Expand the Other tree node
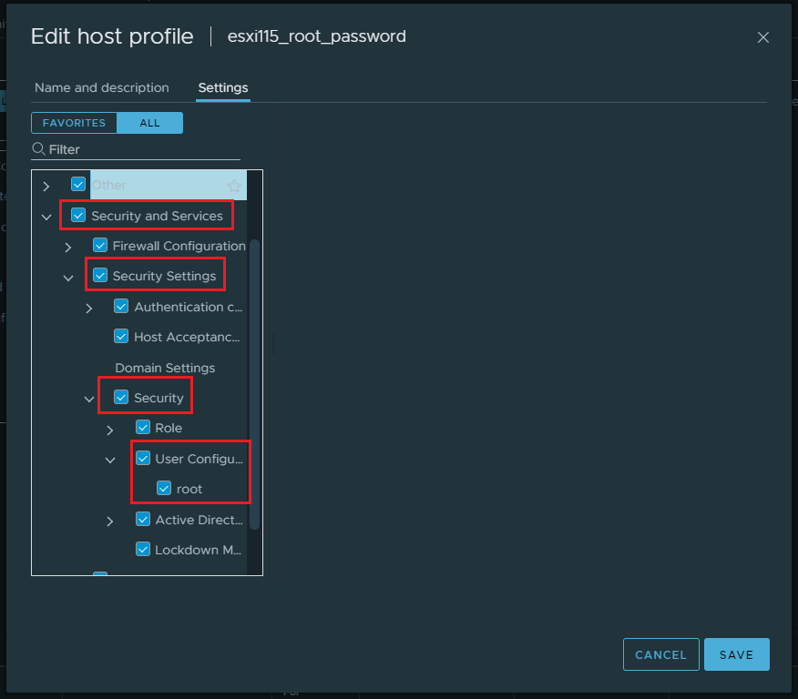 pyautogui.click(x=46, y=186)
